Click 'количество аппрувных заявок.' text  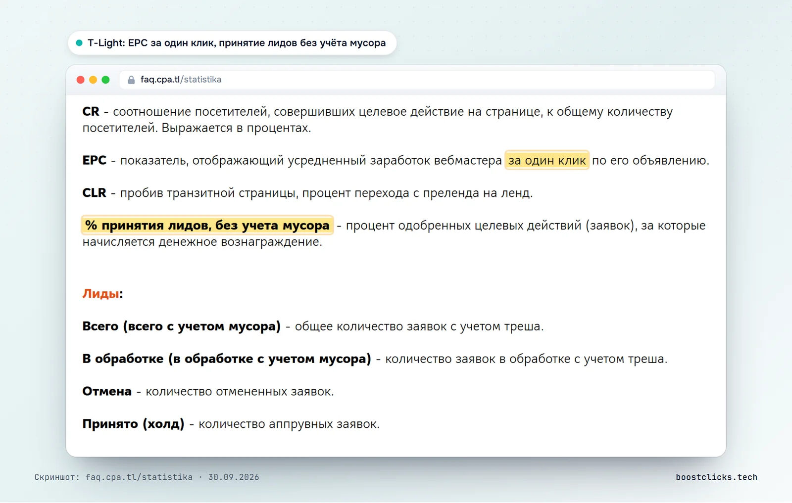pos(289,424)
